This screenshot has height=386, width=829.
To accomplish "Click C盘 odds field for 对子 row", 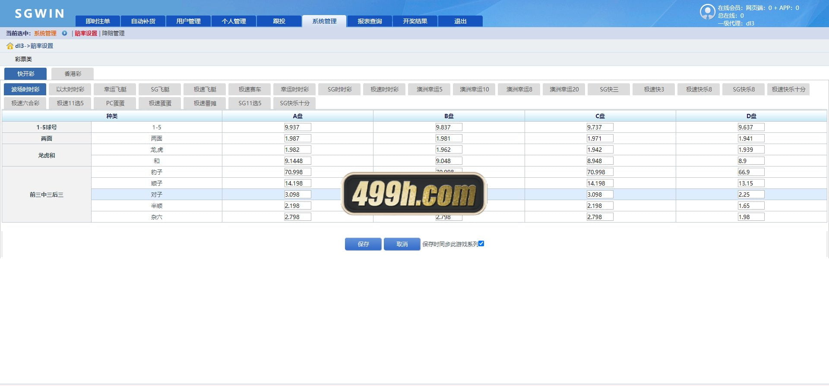I will point(600,195).
